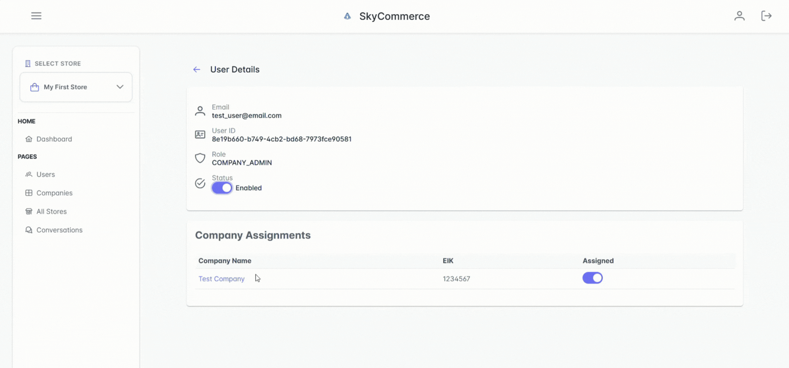Screen dimensions: 789x368
Task: Click the COMPANY_ADMIN role value
Action: point(242,163)
